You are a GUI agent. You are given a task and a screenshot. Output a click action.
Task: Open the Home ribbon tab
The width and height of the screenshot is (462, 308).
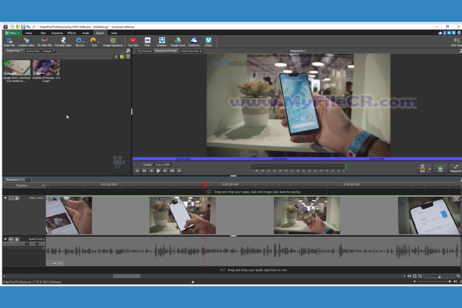point(29,33)
